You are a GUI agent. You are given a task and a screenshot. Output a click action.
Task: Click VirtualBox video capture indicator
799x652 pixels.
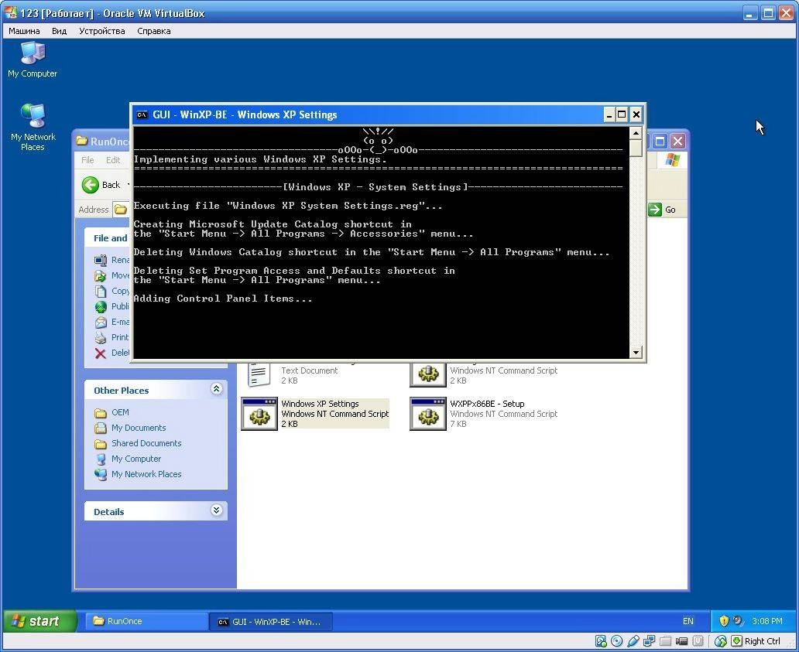[x=682, y=641]
